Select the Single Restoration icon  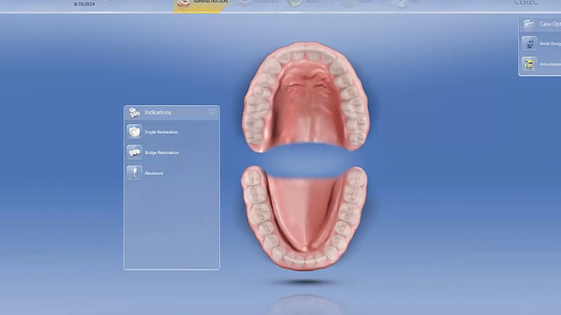134,132
